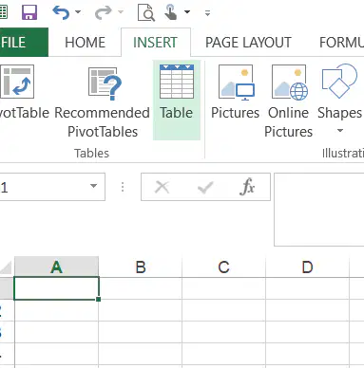The width and height of the screenshot is (364, 368).
Task: Open the FORMULAS tab
Action: click(341, 43)
